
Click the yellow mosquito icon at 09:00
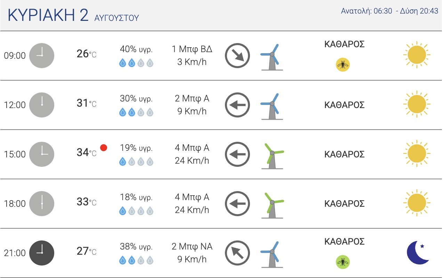[x=343, y=64]
